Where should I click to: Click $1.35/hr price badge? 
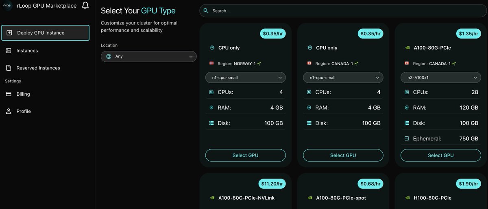(468, 34)
